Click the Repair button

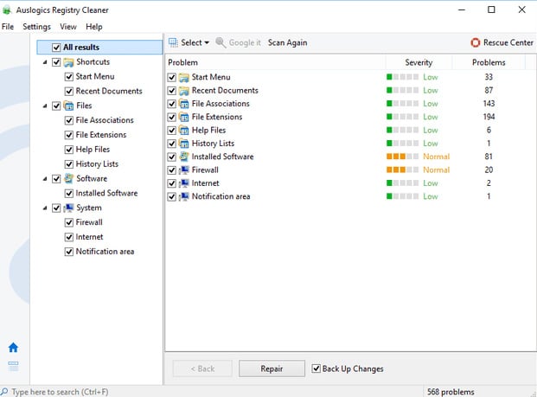click(x=272, y=368)
